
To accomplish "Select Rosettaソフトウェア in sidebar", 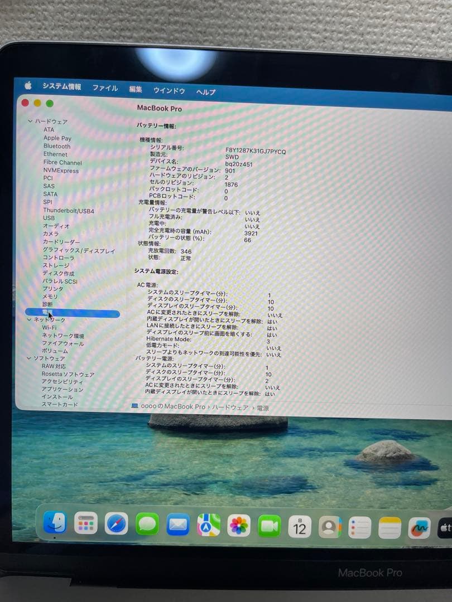I will point(68,374).
